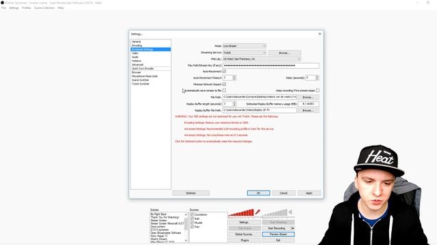
Task: Adjust the gray desktop volume meter
Action: (274, 212)
